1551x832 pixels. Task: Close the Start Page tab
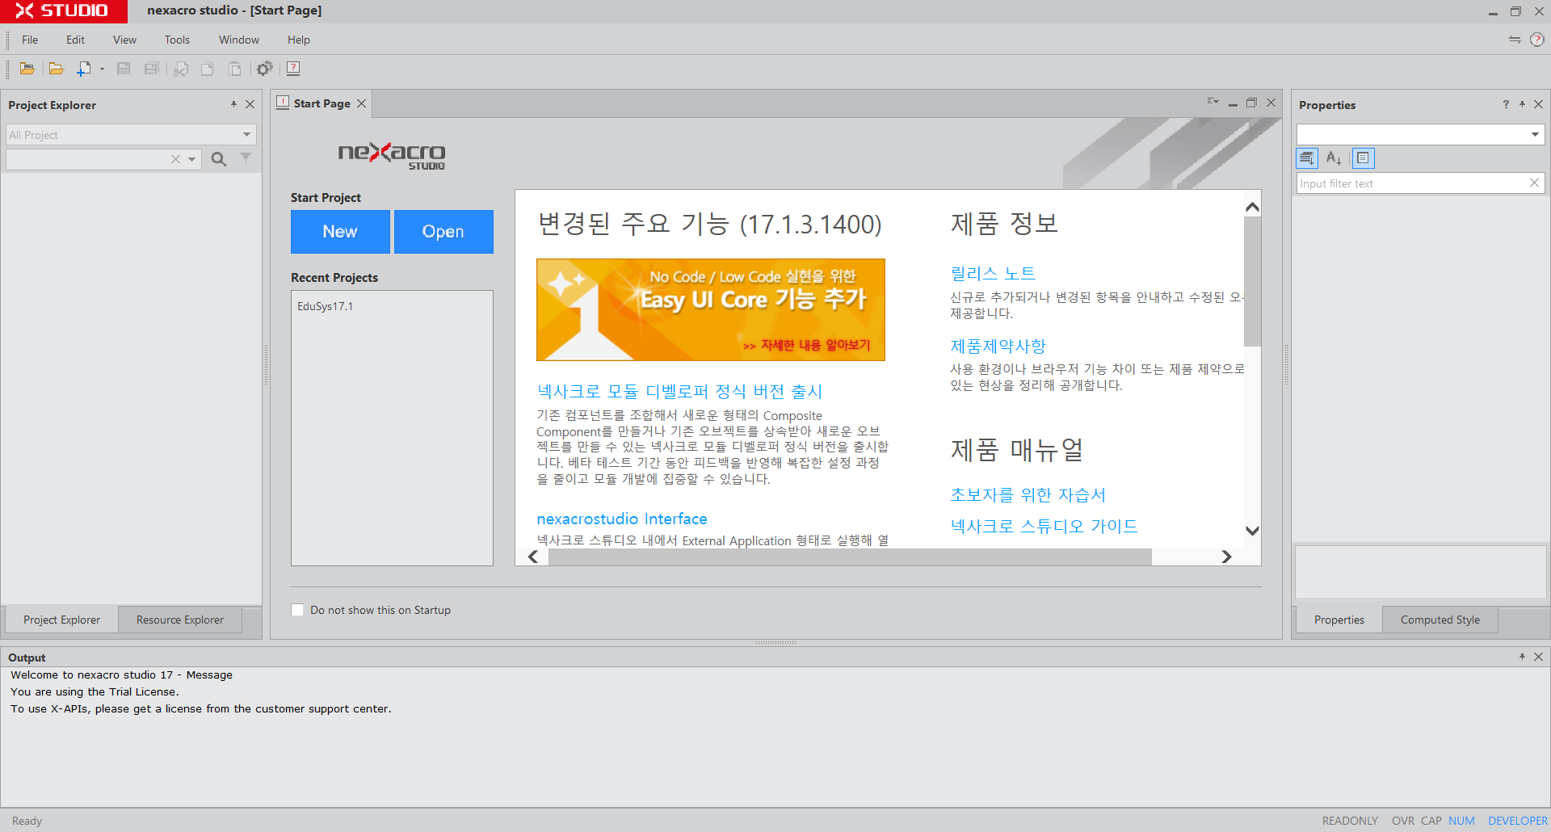(362, 103)
